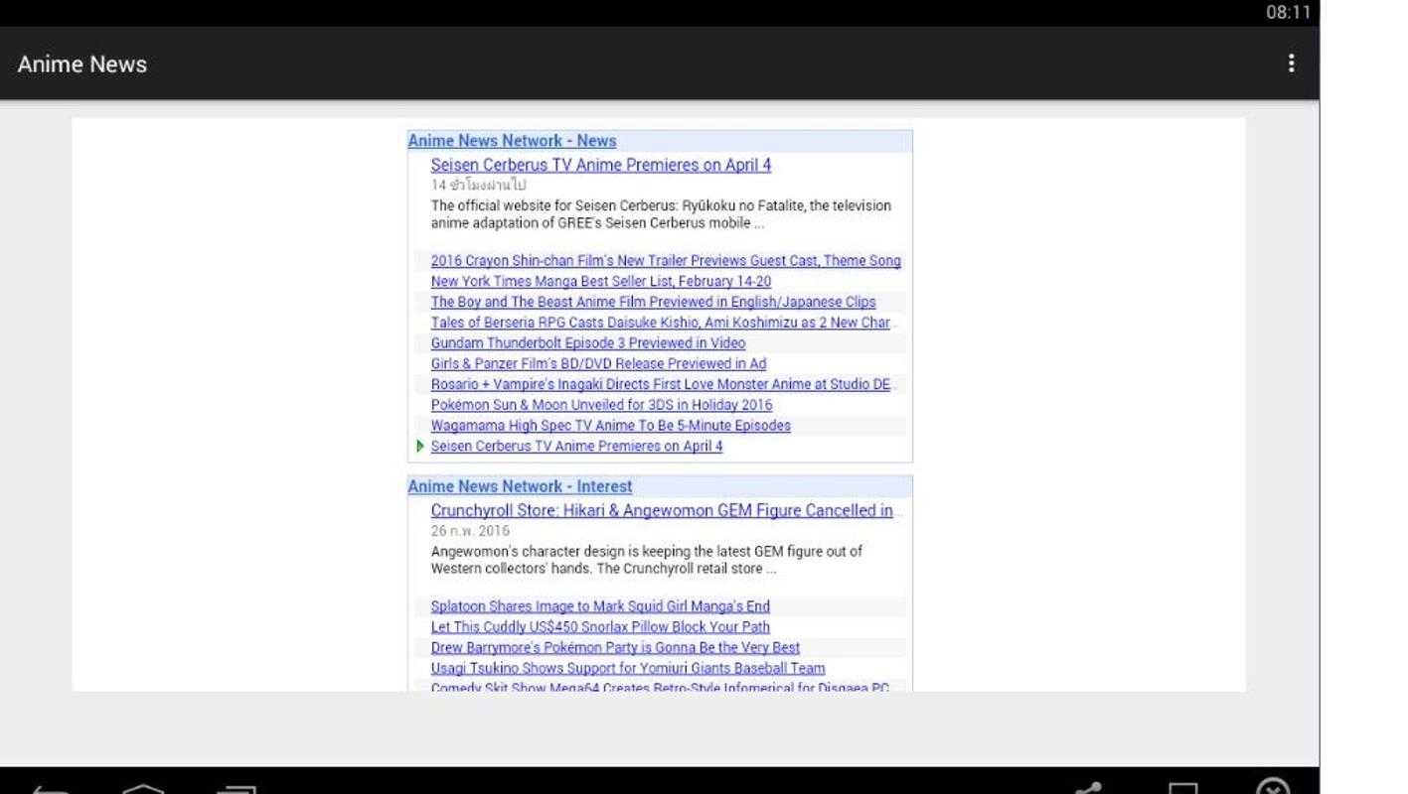Click the green arrow marker beside Seisen Cerberus
Image resolution: width=1408 pixels, height=794 pixels.
pyautogui.click(x=420, y=447)
